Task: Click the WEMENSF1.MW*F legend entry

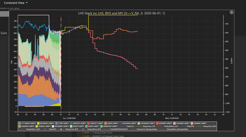Action: click(x=112, y=126)
